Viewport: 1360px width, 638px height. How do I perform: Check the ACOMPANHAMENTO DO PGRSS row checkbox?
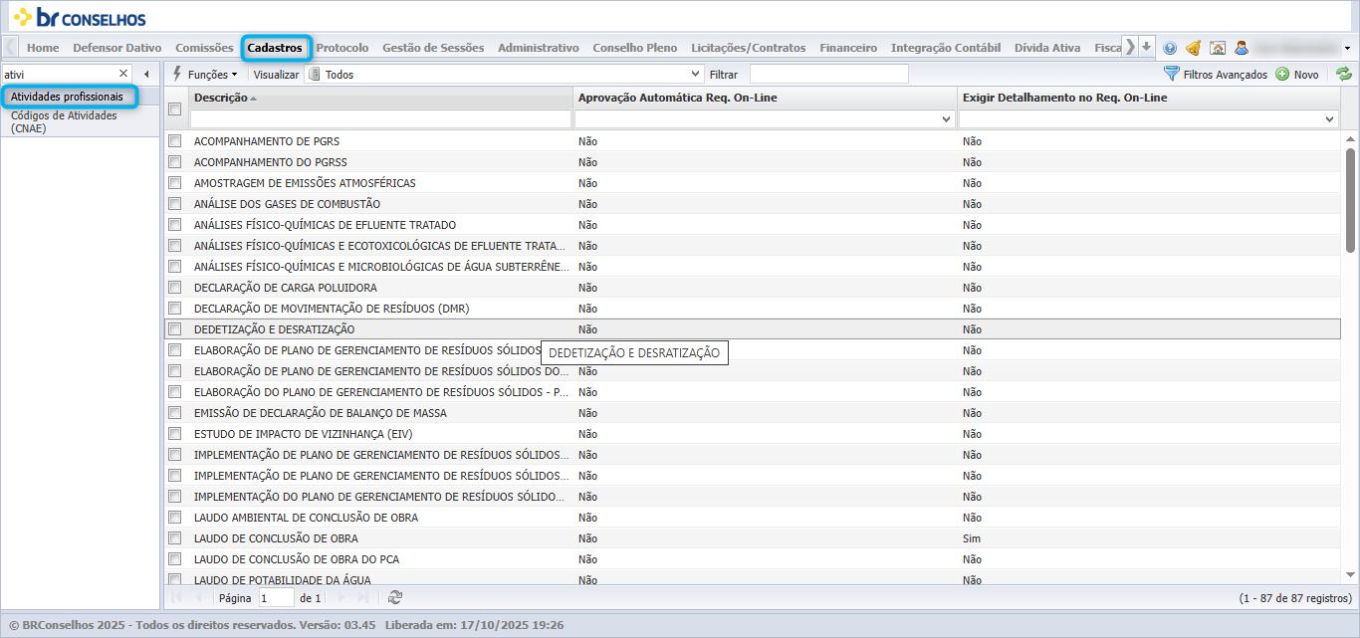(174, 162)
